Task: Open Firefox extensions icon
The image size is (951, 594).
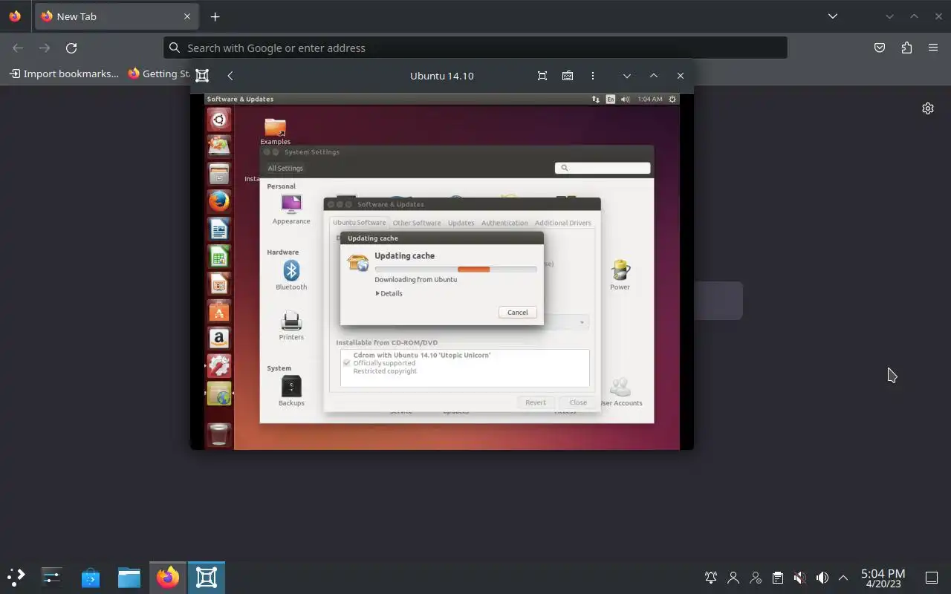Action: tap(906, 48)
